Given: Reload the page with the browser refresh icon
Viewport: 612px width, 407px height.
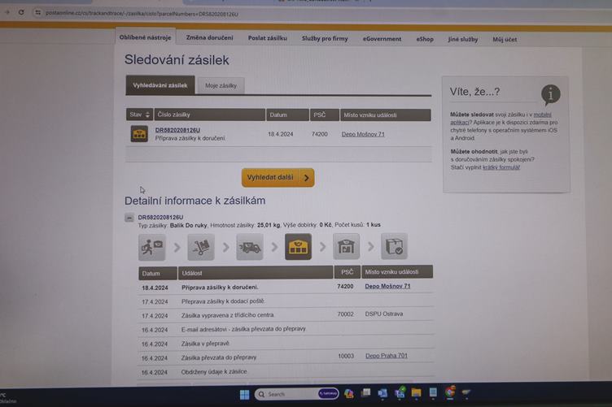Looking at the screenshot, I should [x=21, y=12].
